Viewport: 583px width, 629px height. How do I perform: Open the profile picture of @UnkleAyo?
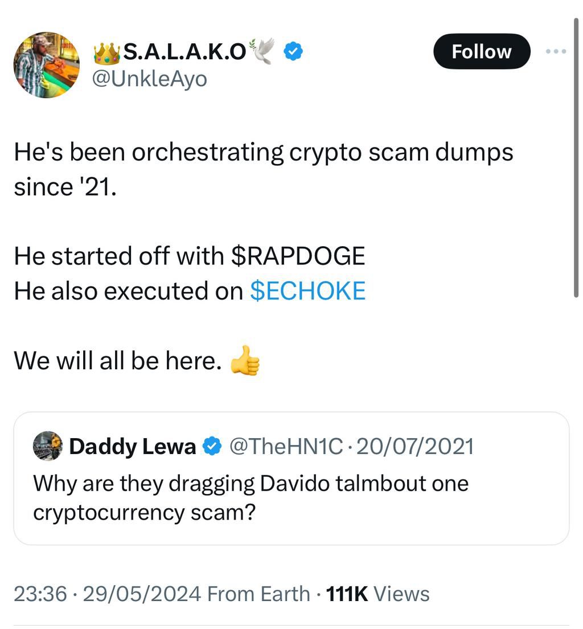point(46,64)
